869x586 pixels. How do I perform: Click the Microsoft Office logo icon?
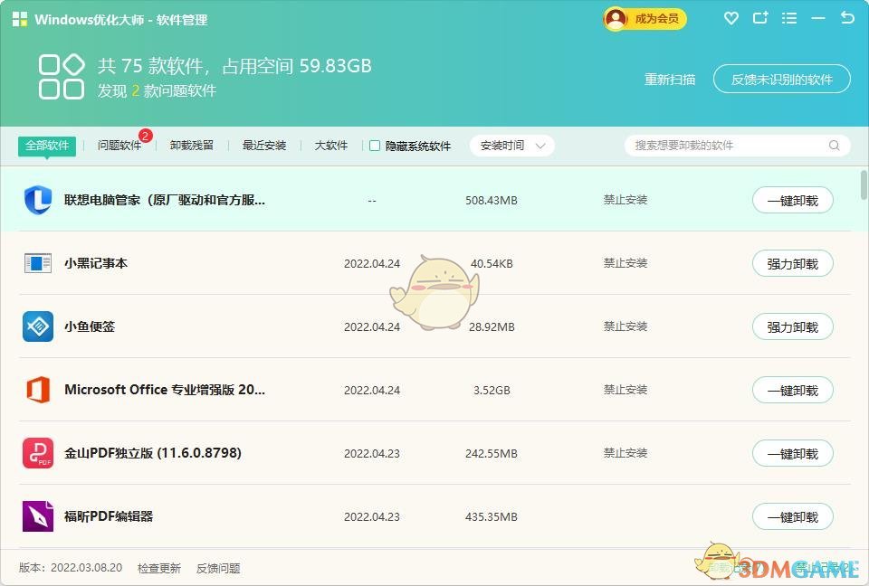(x=37, y=390)
